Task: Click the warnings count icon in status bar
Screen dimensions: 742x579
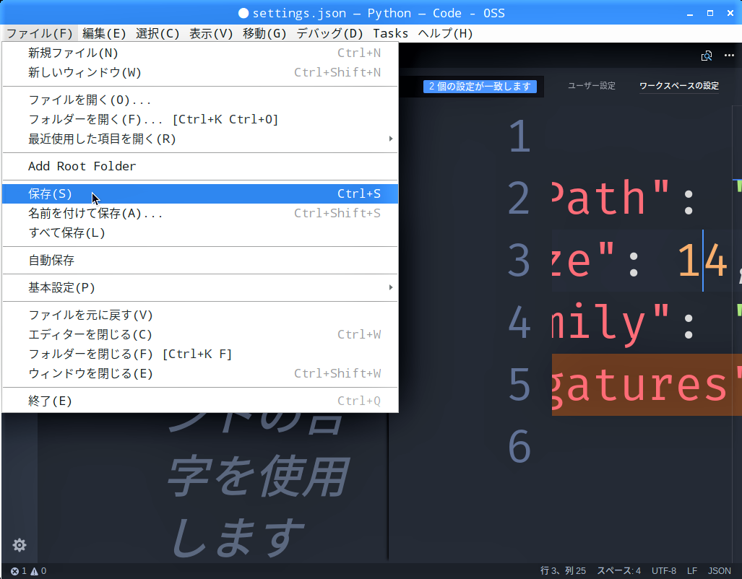Action: pos(34,571)
